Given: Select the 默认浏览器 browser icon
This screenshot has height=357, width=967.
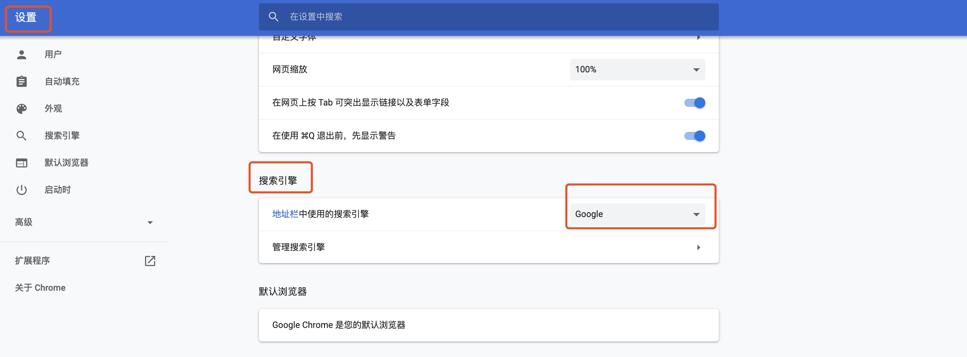Looking at the screenshot, I should point(21,163).
